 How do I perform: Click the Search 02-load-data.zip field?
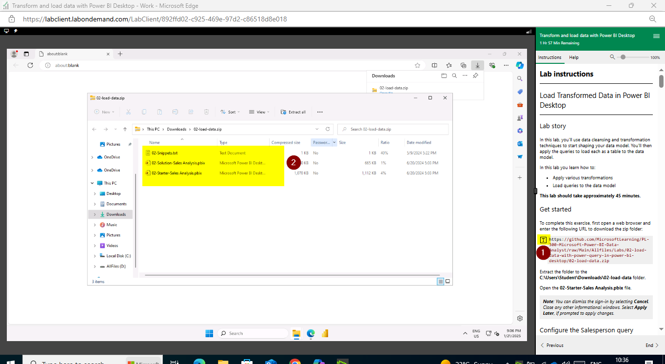click(393, 129)
